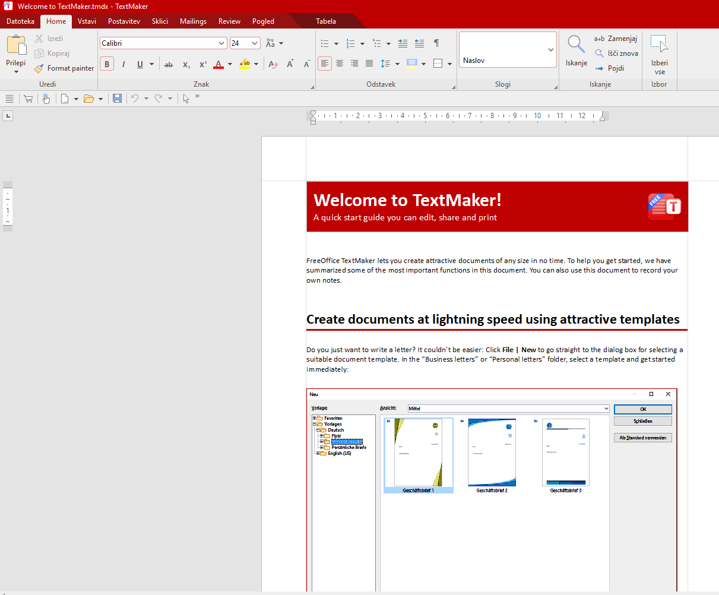Activate the Format painter tool
The image size is (719, 595).
click(64, 68)
